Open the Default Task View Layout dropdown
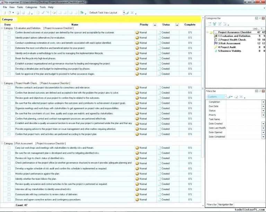This screenshot has width=266, height=212. pyautogui.click(x=124, y=13)
